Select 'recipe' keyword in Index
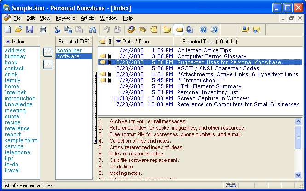 click(x=12, y=122)
